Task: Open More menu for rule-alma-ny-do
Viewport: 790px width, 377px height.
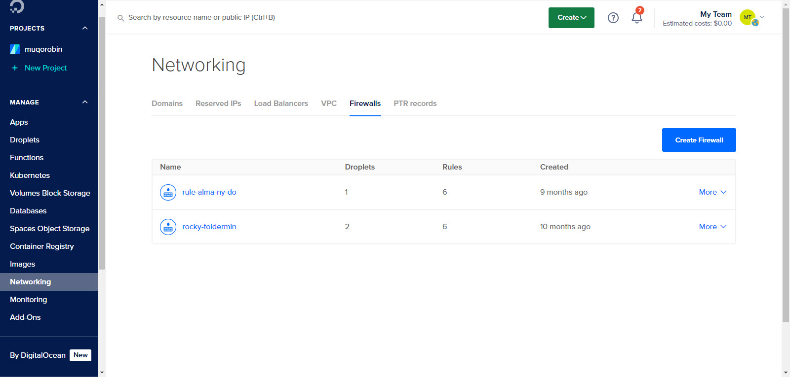Action: (x=712, y=192)
